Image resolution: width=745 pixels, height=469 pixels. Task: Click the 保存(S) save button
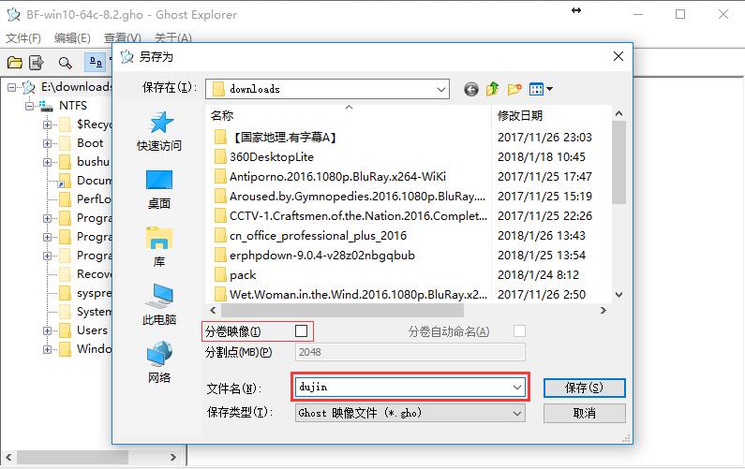(x=585, y=388)
